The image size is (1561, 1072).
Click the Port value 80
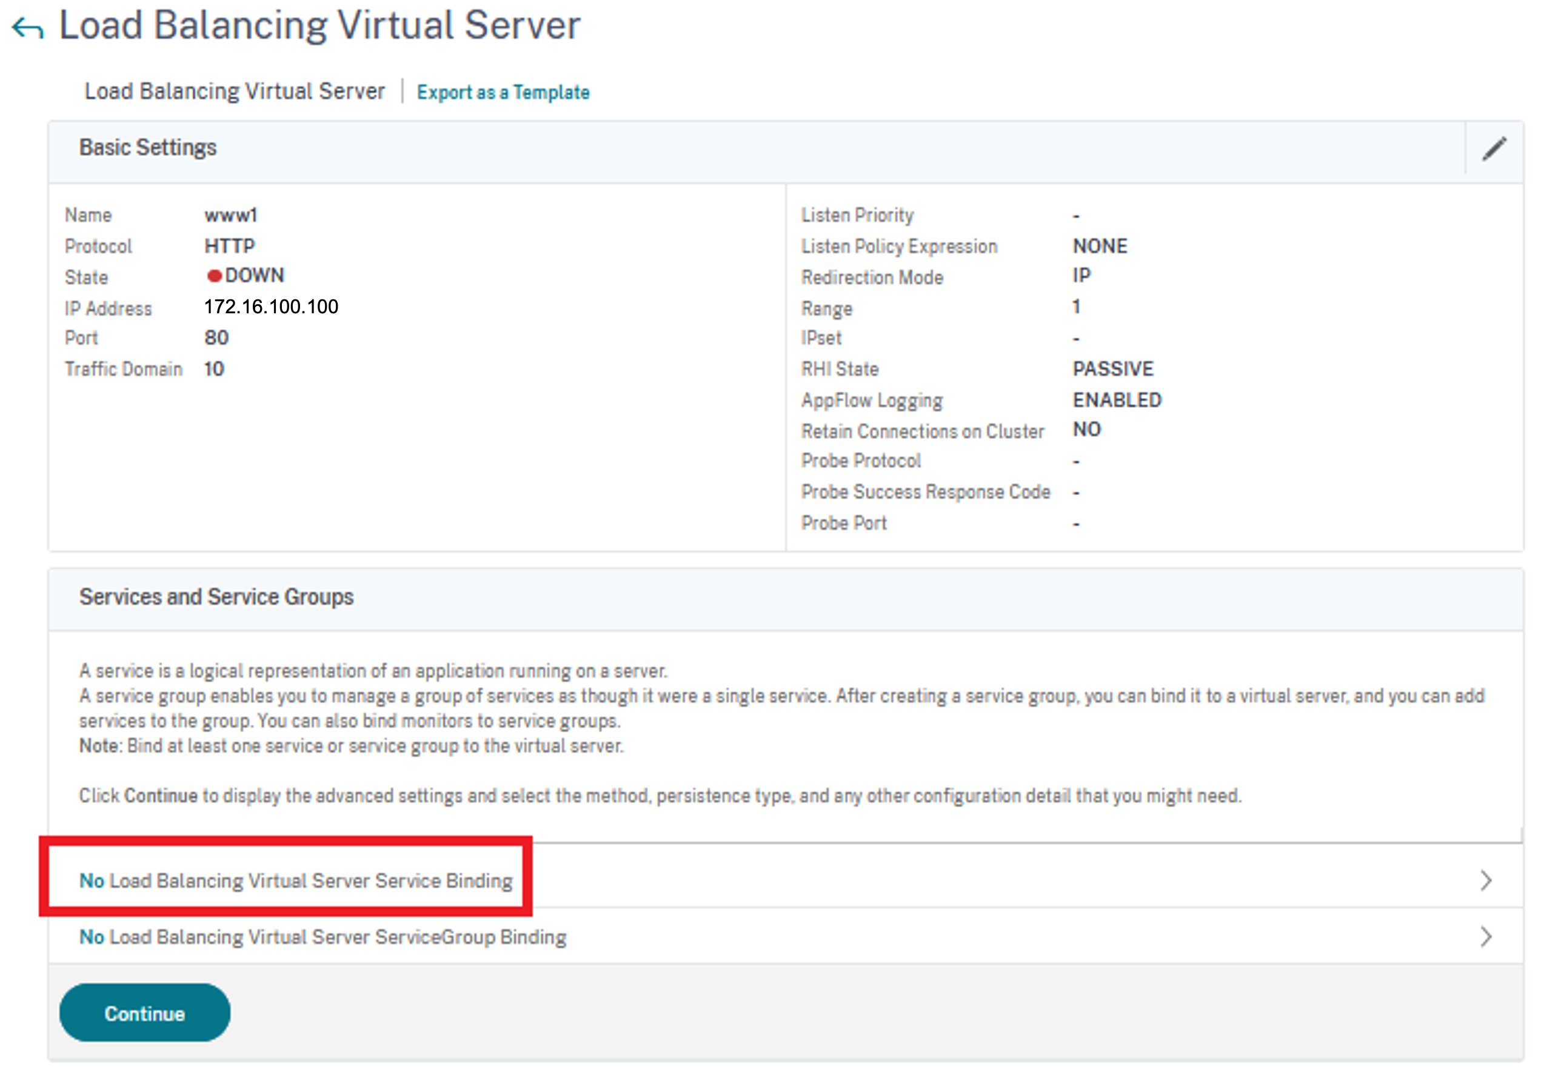click(x=216, y=338)
